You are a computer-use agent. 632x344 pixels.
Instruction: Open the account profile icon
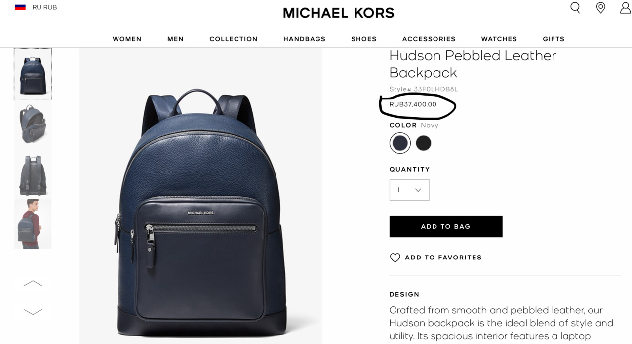coord(626,8)
